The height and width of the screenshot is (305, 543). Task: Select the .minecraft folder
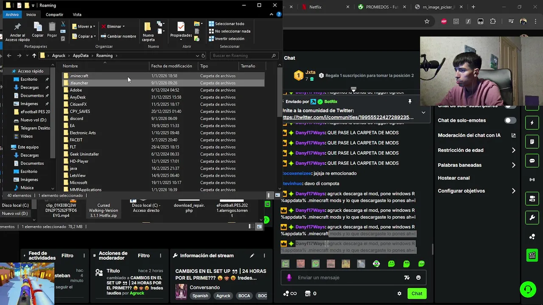point(163,76)
